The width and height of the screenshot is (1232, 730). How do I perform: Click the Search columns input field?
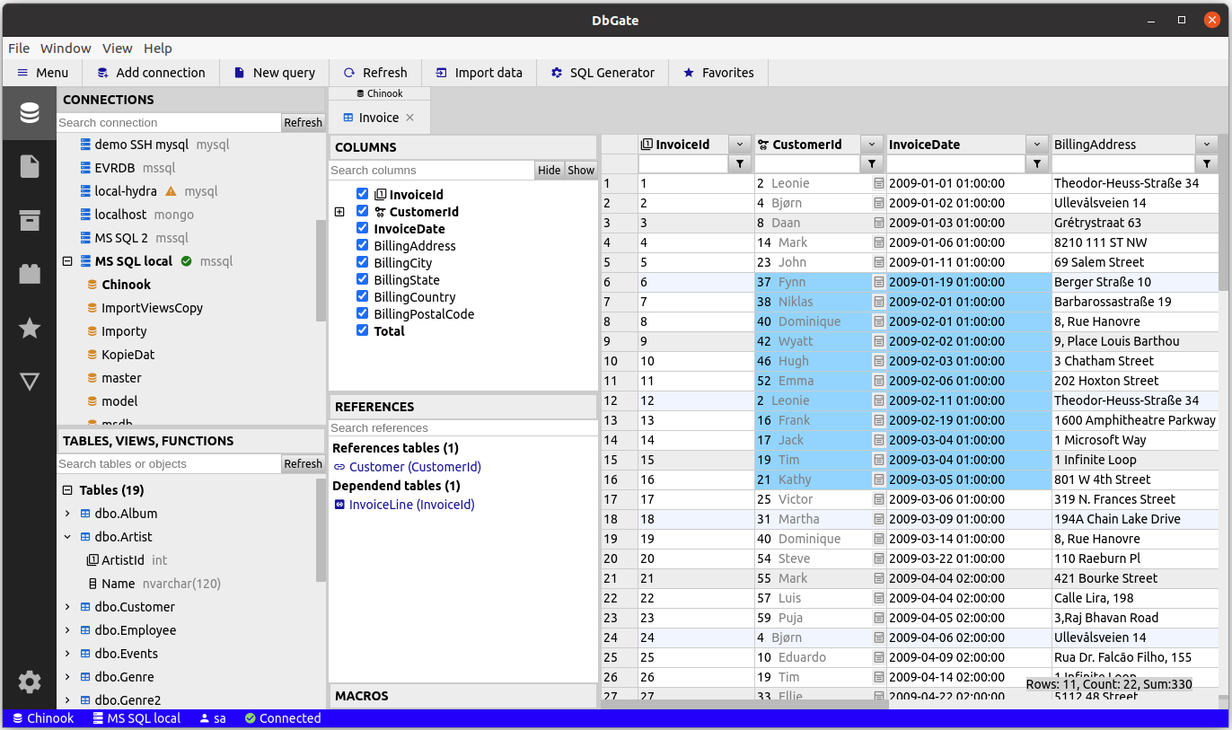point(431,171)
